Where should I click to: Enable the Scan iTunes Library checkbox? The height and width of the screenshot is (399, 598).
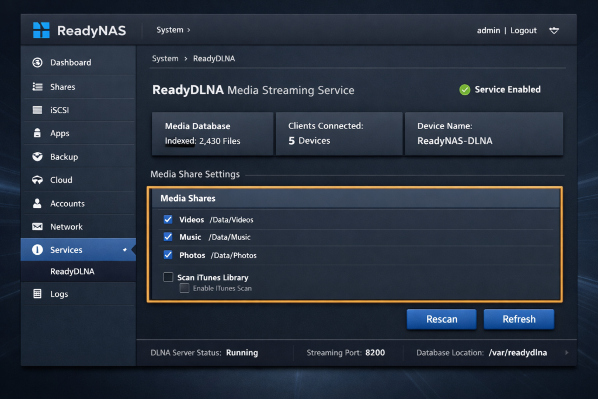coord(168,277)
